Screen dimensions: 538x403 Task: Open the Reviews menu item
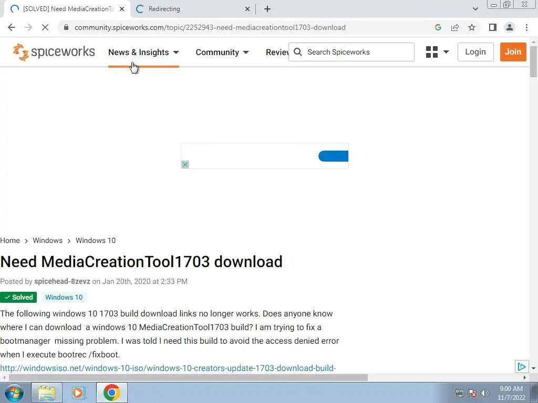pyautogui.click(x=277, y=52)
